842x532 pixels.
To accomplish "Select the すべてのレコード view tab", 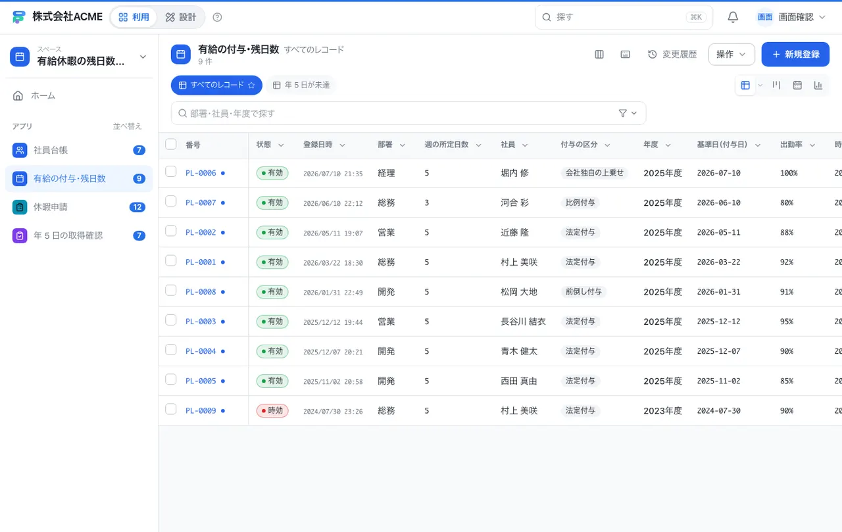I will pyautogui.click(x=216, y=85).
